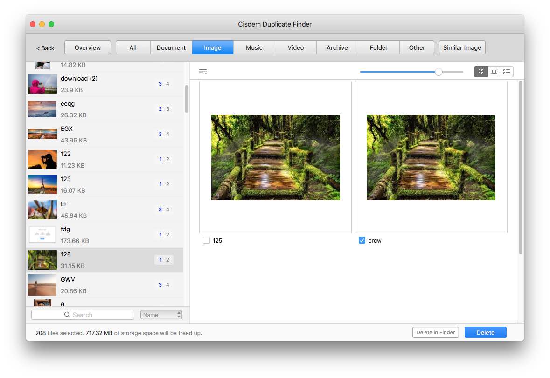This screenshot has height=378, width=550.
Task: Open the Name sort dropdown
Action: coord(161,315)
